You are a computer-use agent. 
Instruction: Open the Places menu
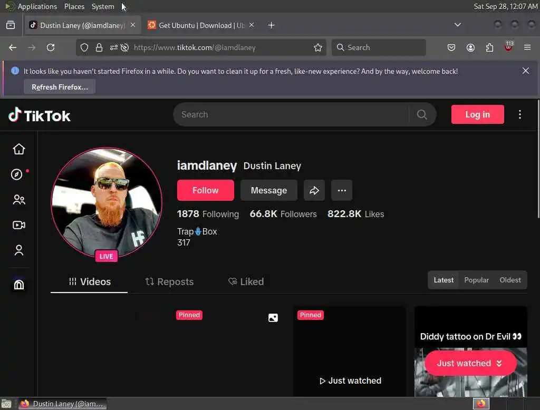[74, 6]
